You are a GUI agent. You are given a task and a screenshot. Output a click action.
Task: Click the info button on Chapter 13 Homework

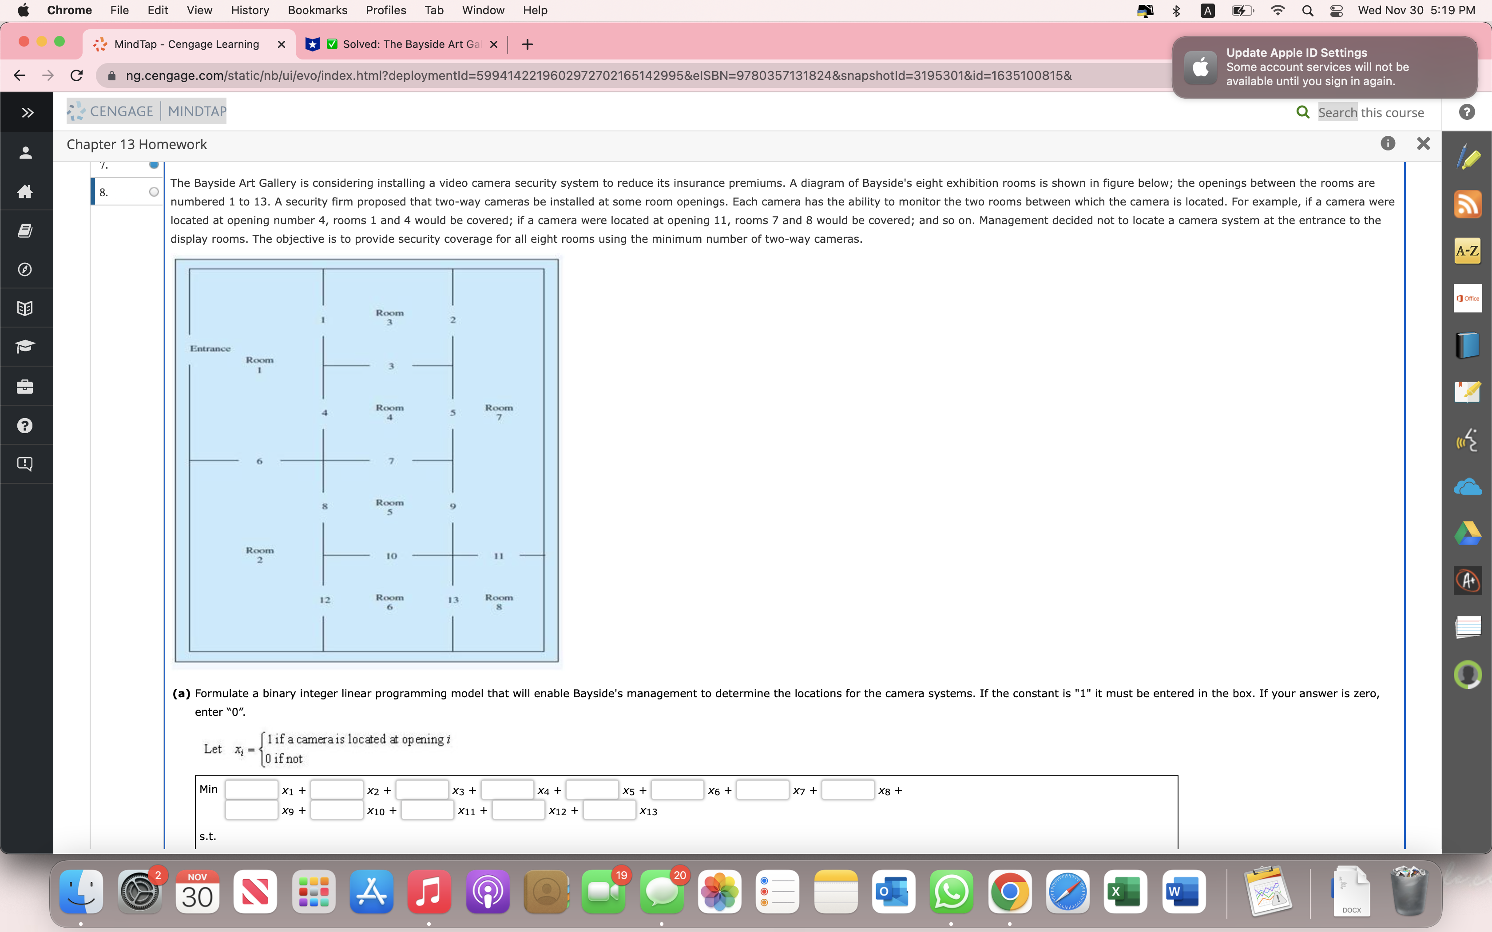(1389, 144)
